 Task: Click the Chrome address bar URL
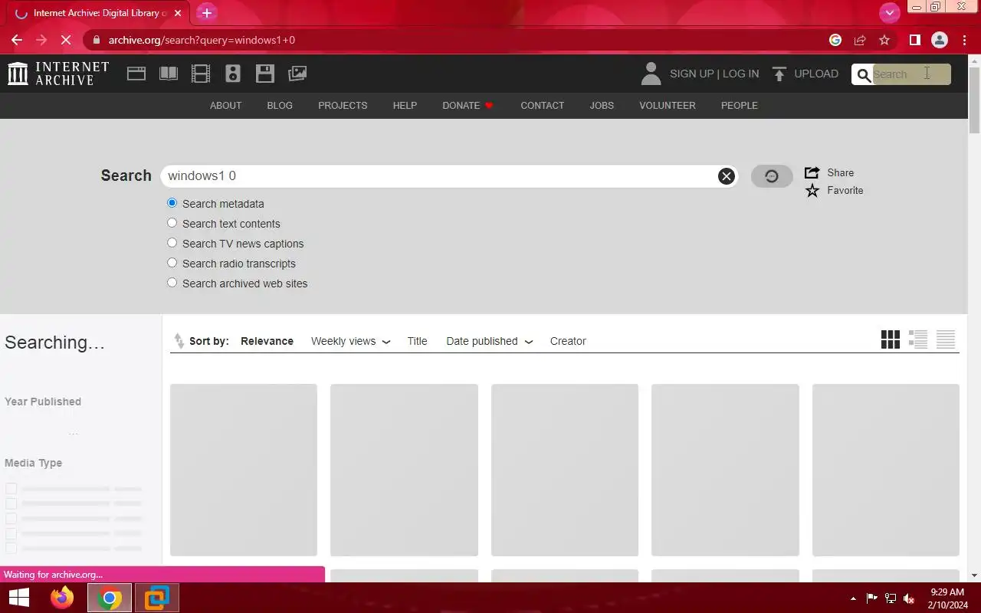coord(202,40)
